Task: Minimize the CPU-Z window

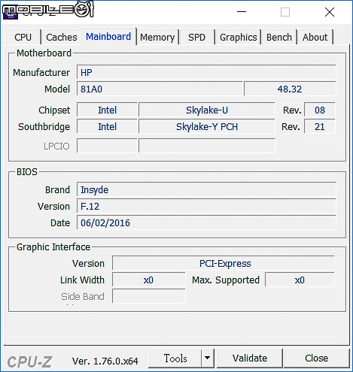Action: pos(242,12)
